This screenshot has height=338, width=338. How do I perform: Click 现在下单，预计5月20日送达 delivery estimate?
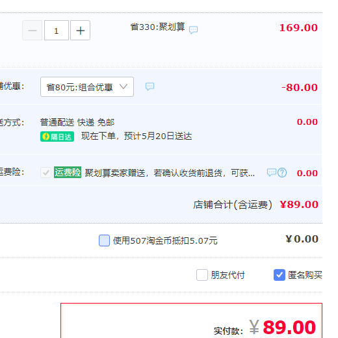[136, 136]
